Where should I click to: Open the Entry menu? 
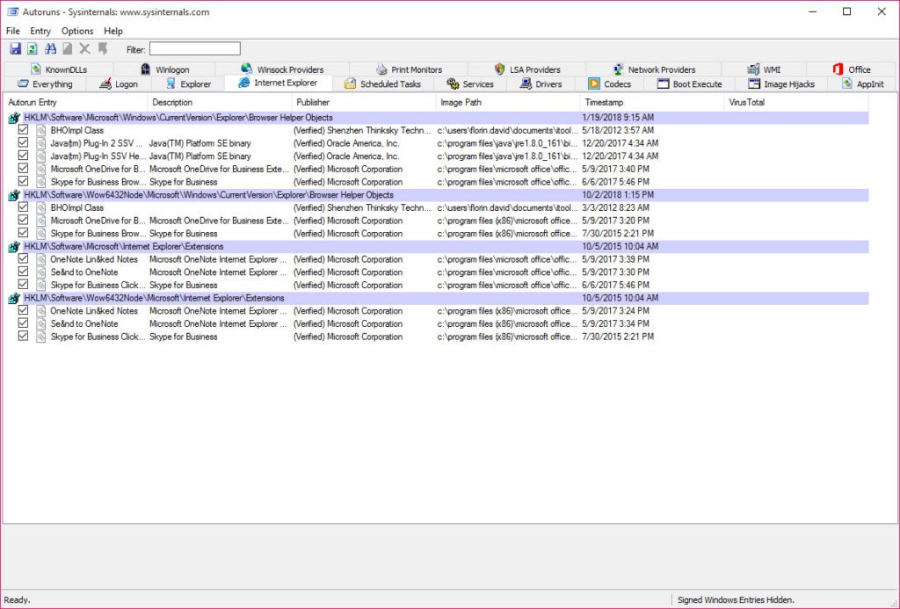(40, 31)
